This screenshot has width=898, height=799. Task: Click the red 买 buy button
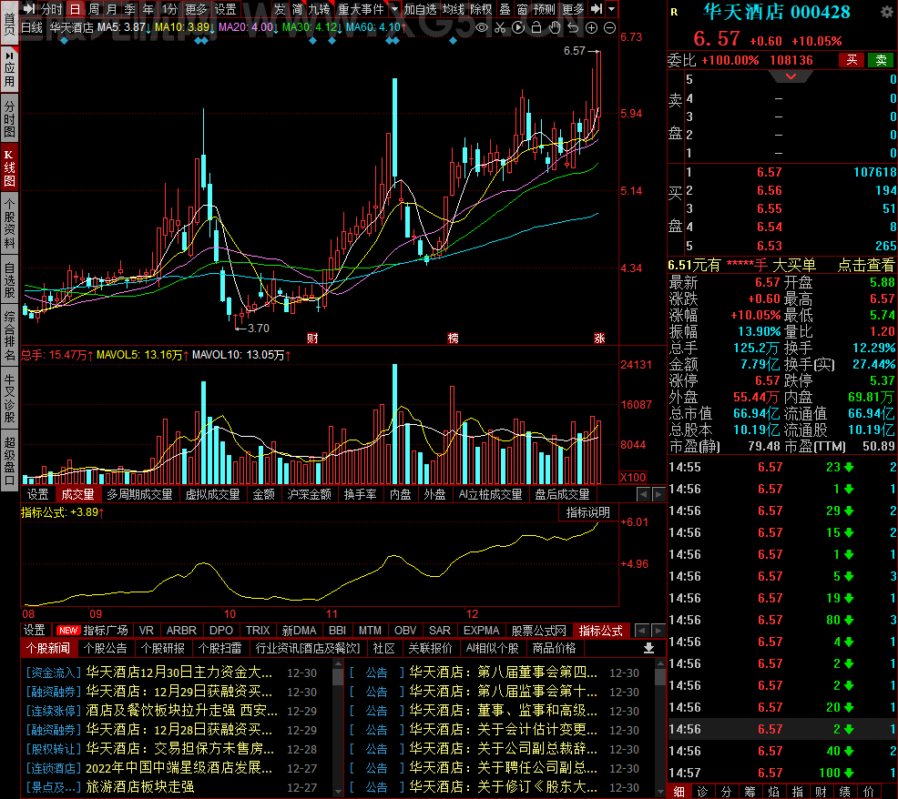852,60
